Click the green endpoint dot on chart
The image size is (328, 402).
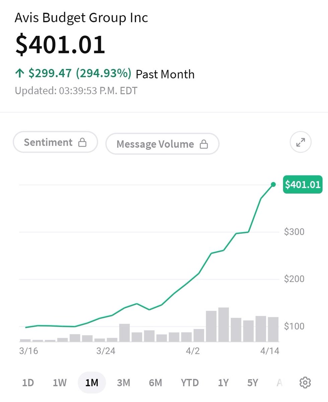(273, 185)
